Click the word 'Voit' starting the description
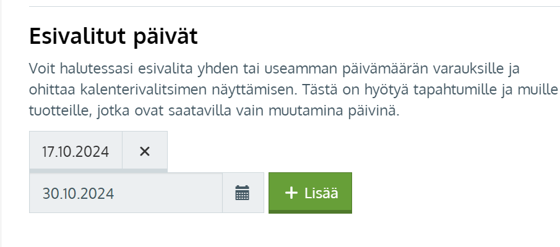 (41, 67)
